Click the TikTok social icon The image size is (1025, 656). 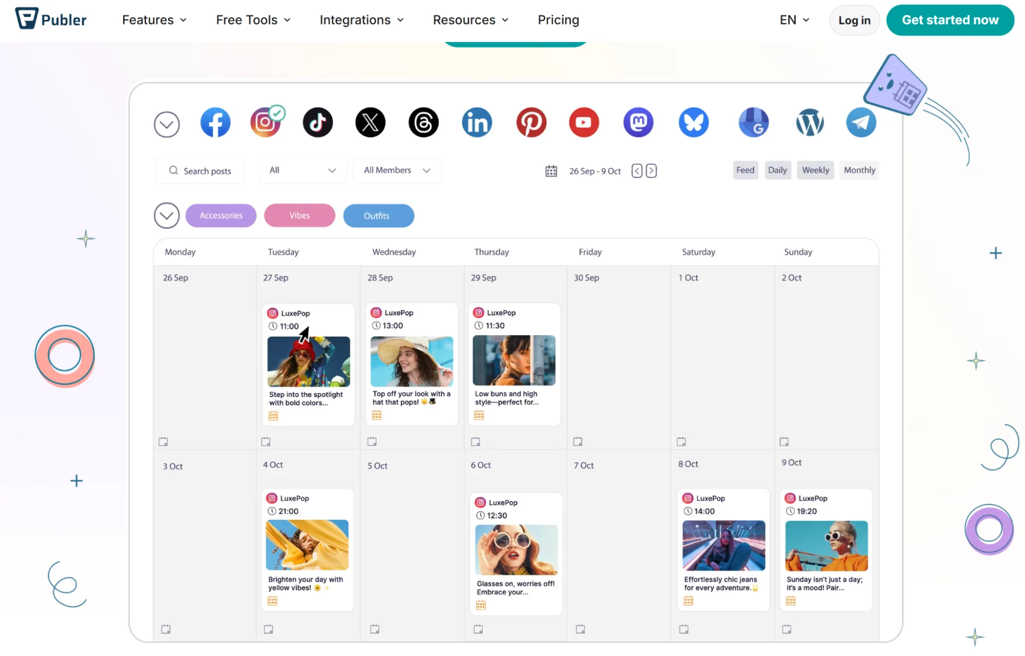pos(317,122)
